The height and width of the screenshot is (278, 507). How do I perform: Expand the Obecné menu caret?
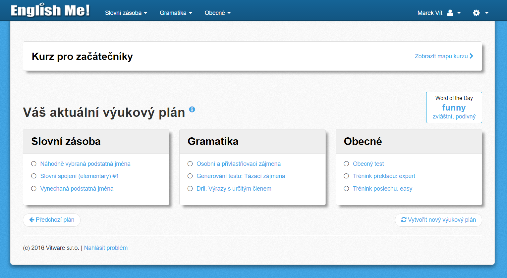coord(229,13)
